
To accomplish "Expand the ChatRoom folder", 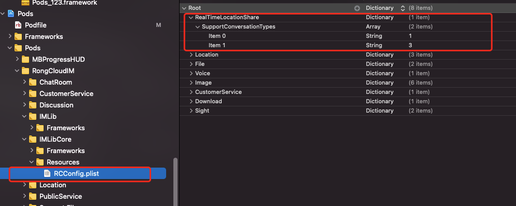I will 25,82.
